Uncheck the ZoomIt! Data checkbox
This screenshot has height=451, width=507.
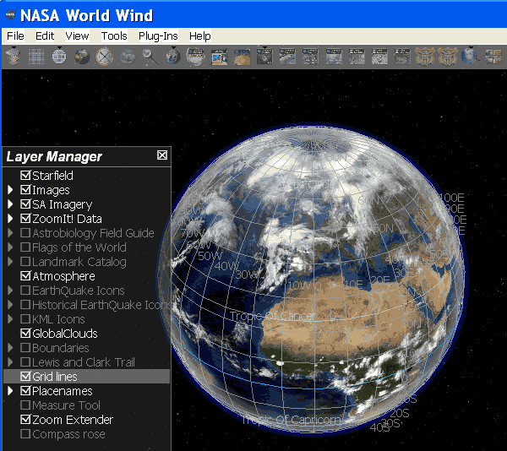[x=25, y=219]
